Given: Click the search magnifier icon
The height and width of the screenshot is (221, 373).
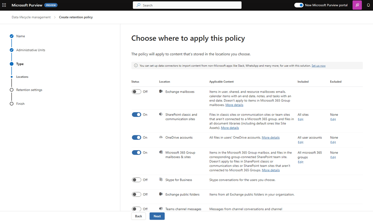Looking at the screenshot, I should (x=138, y=5).
